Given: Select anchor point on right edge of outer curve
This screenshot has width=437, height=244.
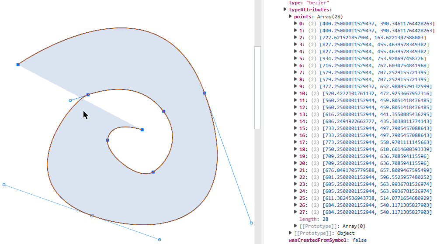Looking at the screenshot, I should [x=205, y=93].
